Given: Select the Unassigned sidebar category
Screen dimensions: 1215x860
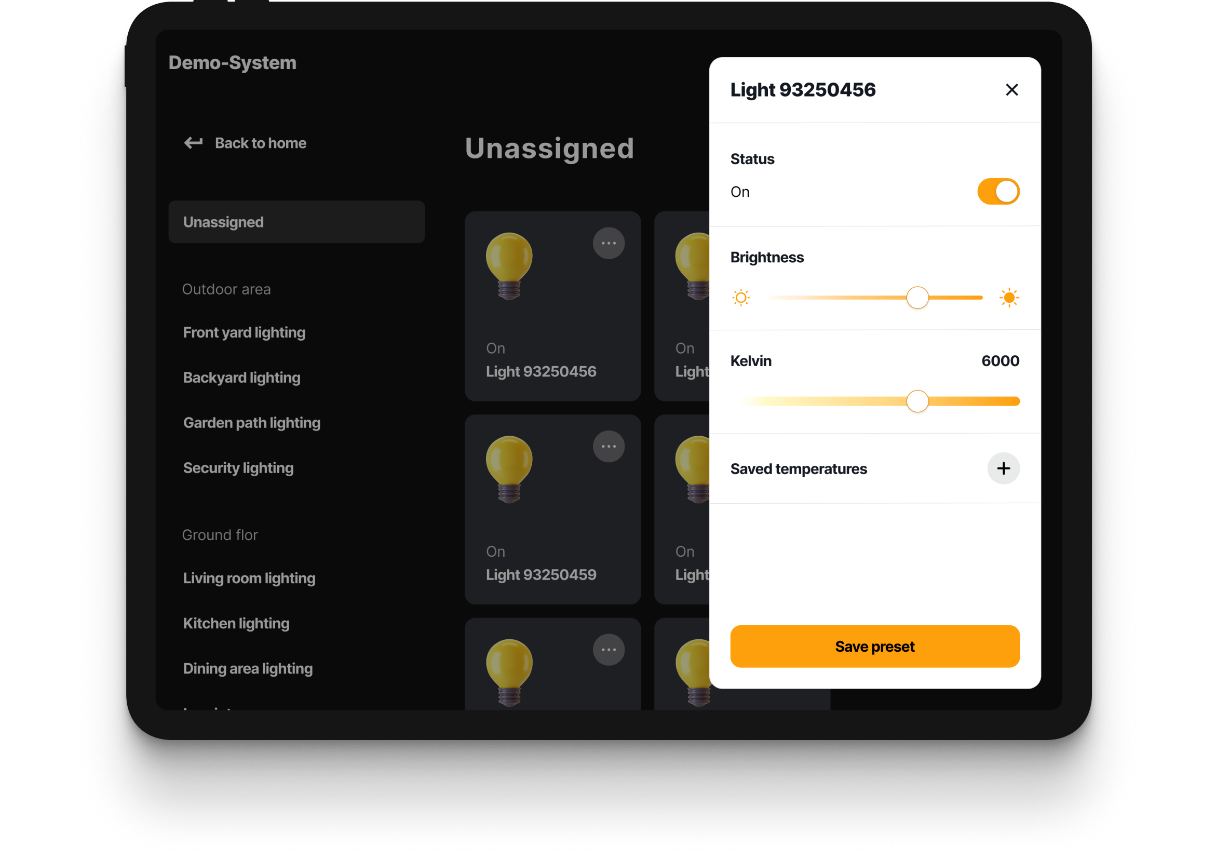Looking at the screenshot, I should click(x=294, y=222).
